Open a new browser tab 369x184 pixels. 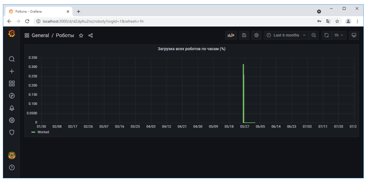(x=79, y=11)
